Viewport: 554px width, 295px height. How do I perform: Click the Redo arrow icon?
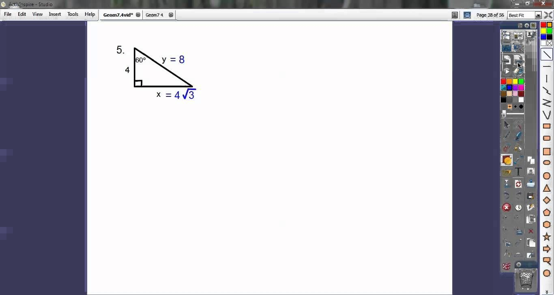pos(518,196)
